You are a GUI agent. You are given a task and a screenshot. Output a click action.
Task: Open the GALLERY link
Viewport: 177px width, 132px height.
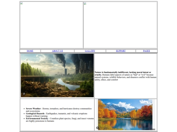coord(90,51)
